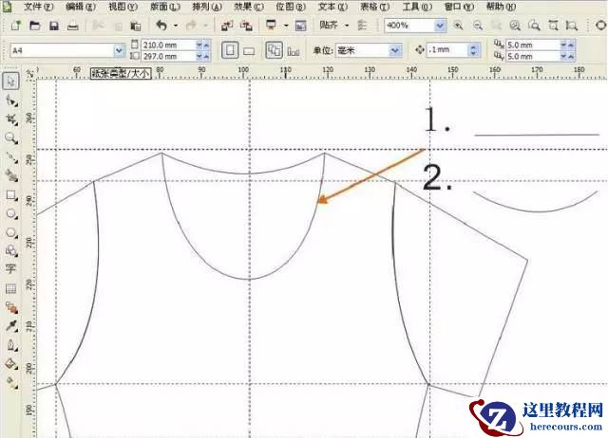This screenshot has height=438, width=608.
Task: Click the Application launcher icon
Action: (271, 26)
